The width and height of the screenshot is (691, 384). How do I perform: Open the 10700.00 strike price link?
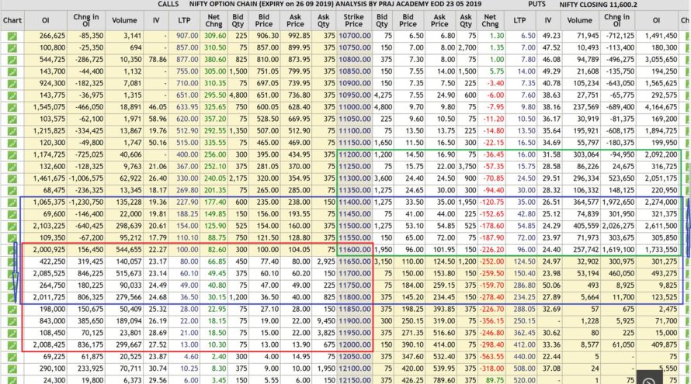(355, 36)
